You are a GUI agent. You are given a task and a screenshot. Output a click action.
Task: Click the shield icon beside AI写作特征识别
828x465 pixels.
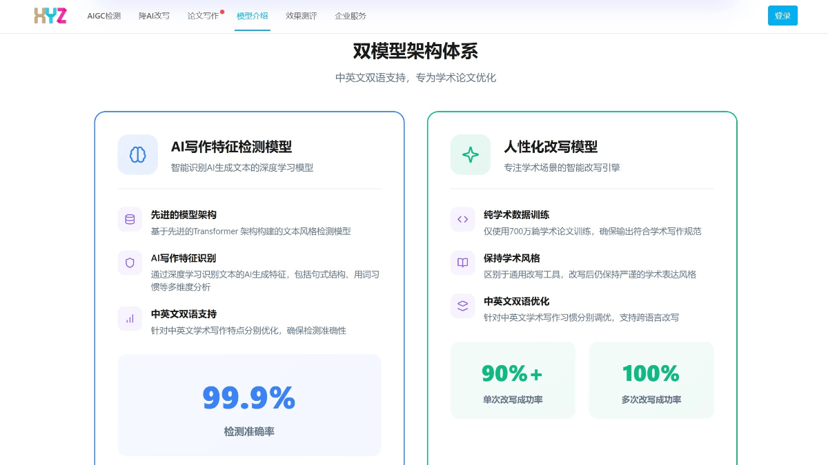(x=130, y=262)
